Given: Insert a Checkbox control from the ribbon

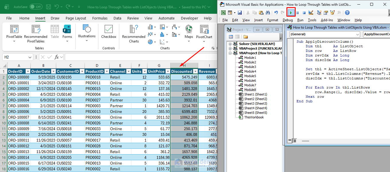Looking at the screenshot, I should (x=109, y=32).
